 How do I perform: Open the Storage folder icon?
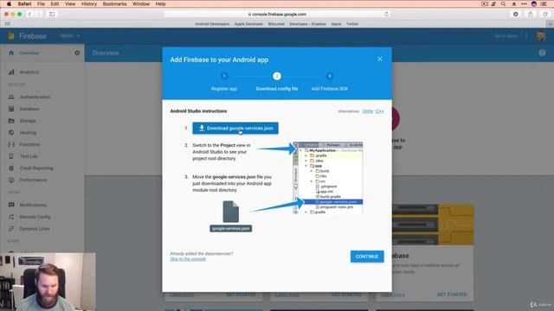[x=11, y=121]
